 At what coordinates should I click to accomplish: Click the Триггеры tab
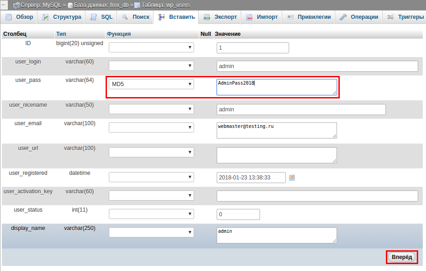click(x=405, y=17)
